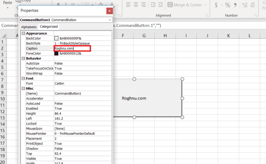
Task: Switch to the Categorized tab
Action: click(x=49, y=27)
